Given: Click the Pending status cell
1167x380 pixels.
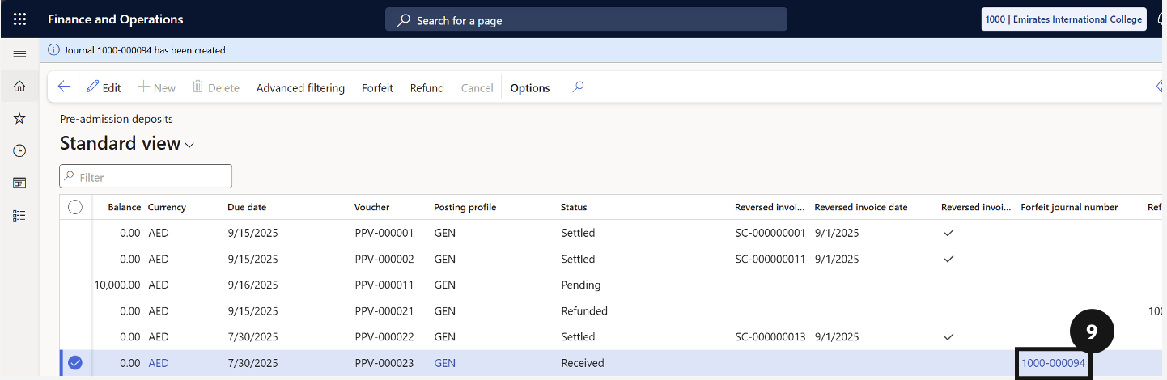Looking at the screenshot, I should tap(581, 285).
